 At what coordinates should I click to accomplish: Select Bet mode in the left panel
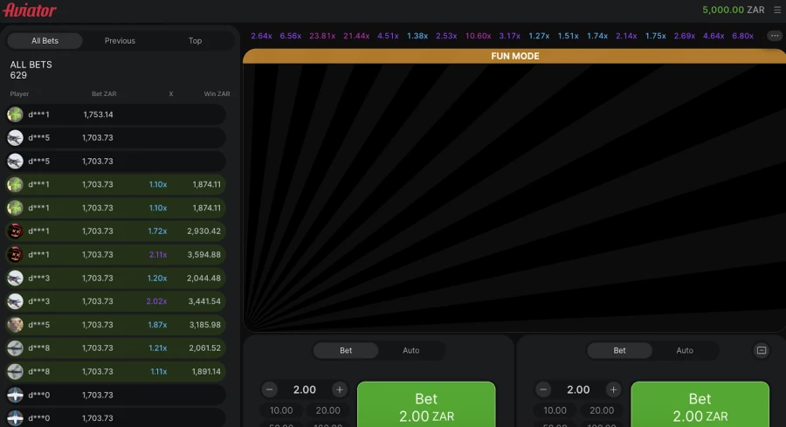(346, 350)
